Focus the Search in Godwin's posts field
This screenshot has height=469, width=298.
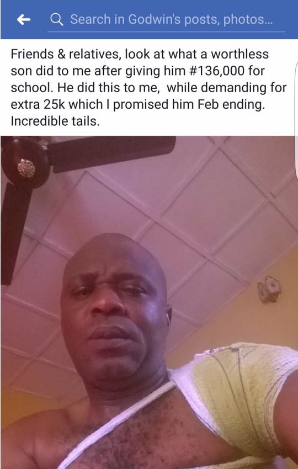[x=166, y=20]
